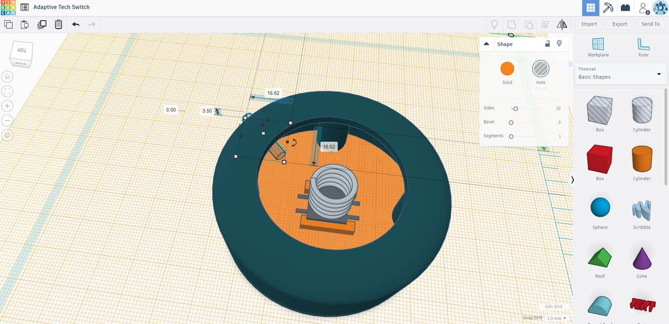Click the Tinkercad logo menu
The height and width of the screenshot is (324, 669).
tap(7, 7)
